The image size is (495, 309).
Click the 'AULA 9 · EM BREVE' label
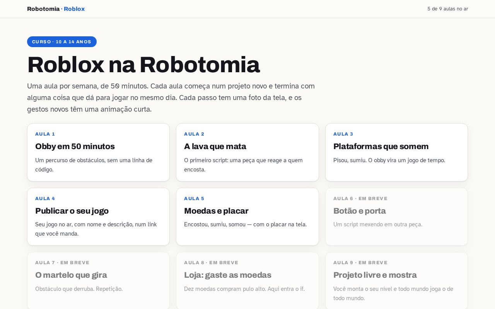pyautogui.click(x=360, y=263)
